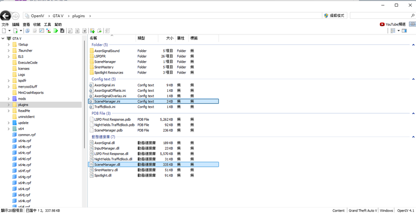This screenshot has width=416, height=213.
Task: Expand the lspdfr folder in tree
Action: [9, 81]
